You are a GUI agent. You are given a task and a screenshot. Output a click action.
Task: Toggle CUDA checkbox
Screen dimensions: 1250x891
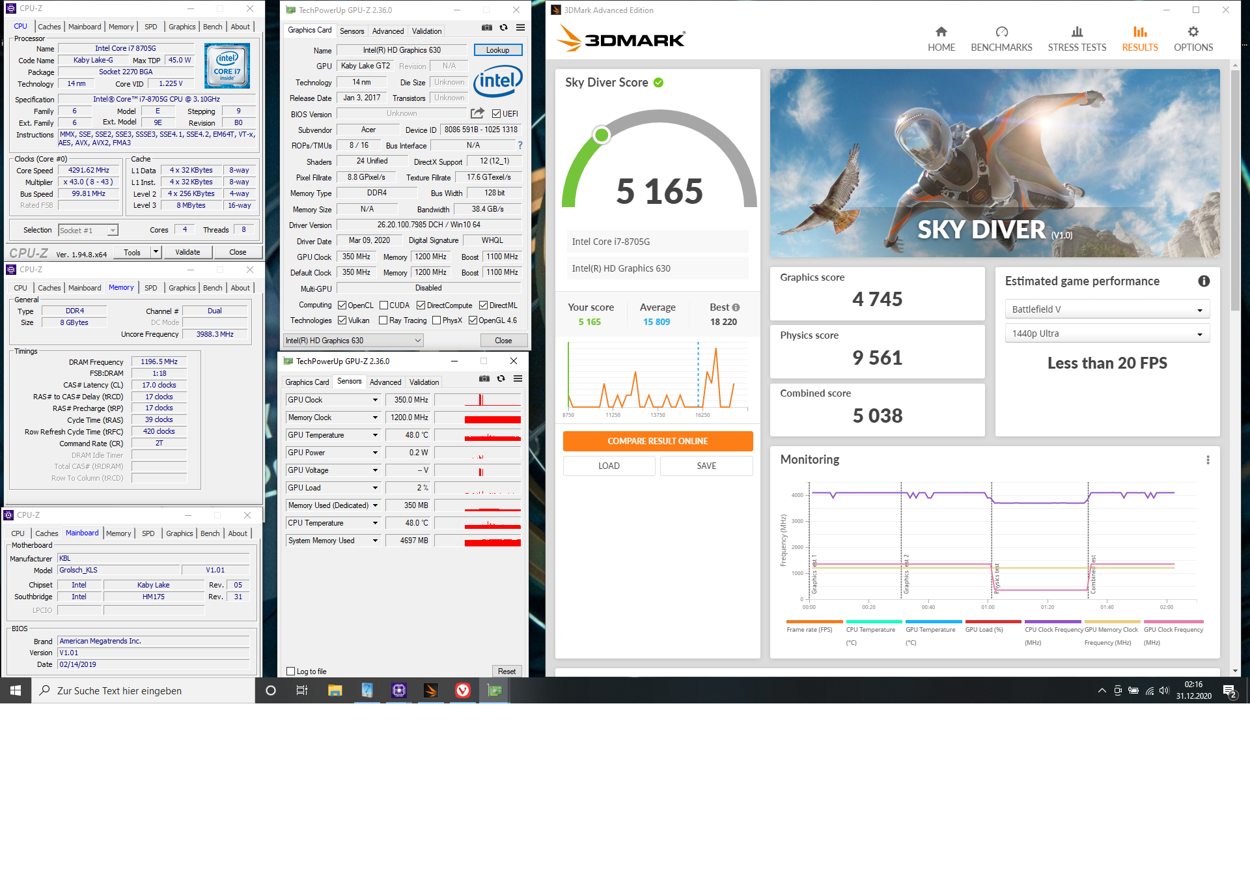click(x=384, y=305)
